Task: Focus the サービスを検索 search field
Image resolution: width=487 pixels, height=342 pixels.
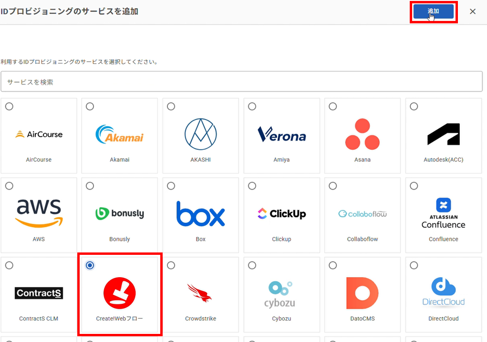Action: [x=241, y=81]
